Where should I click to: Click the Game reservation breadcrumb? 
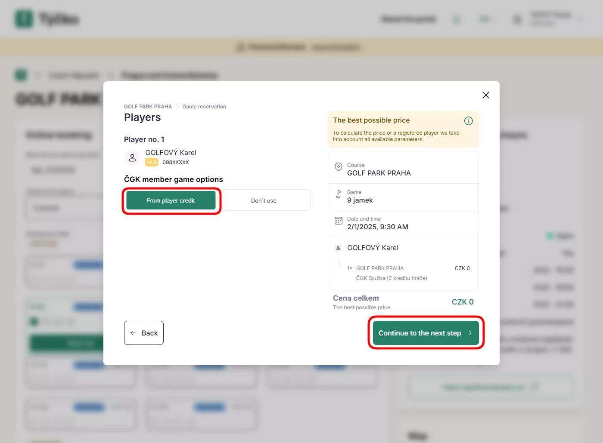[204, 107]
